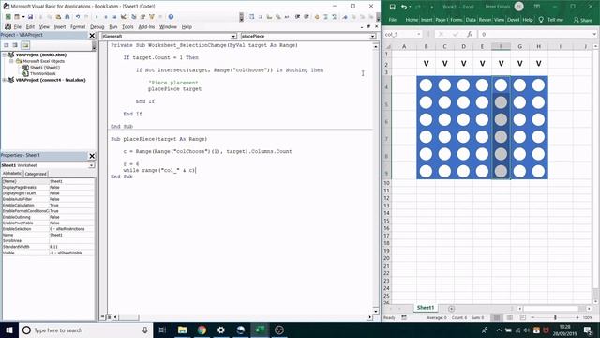
Task: Close the Project - VBAProject panel
Action: (92, 36)
